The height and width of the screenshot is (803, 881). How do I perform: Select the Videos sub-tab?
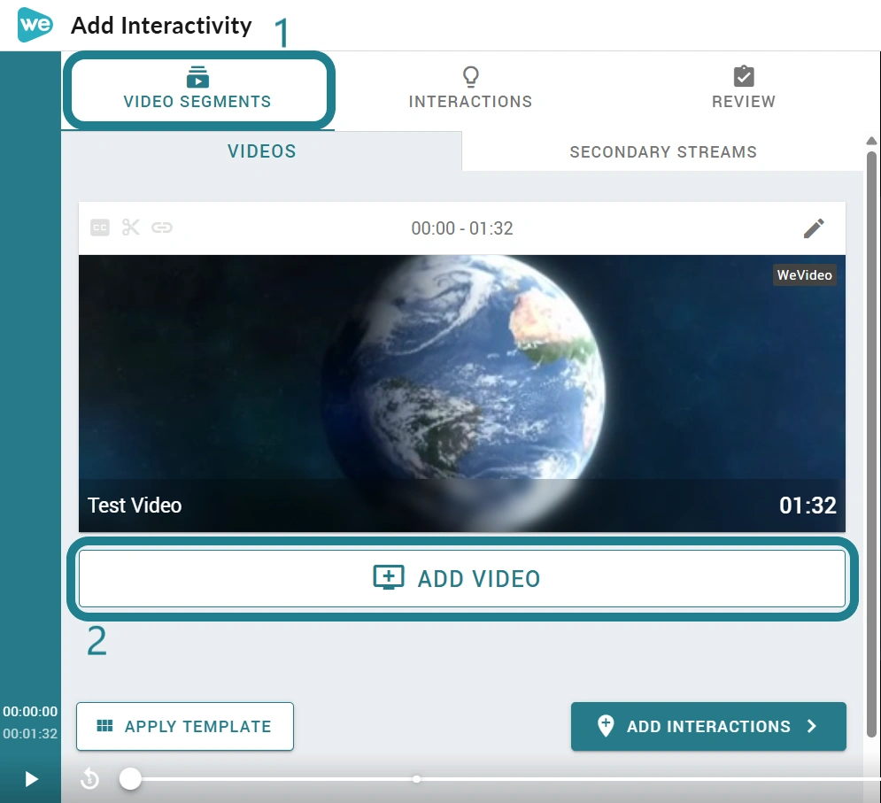click(262, 151)
